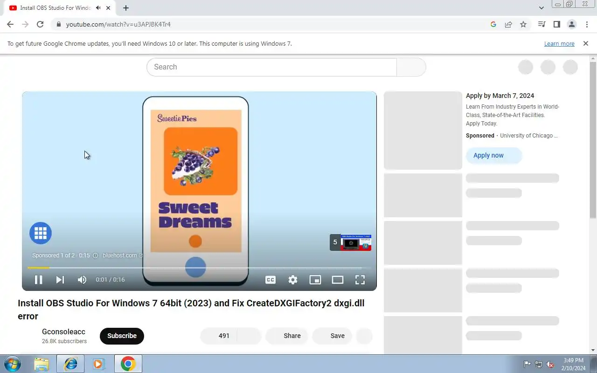This screenshot has height=373, width=597.
Task: Click the ad info icon beside 0:15
Action: (95, 256)
